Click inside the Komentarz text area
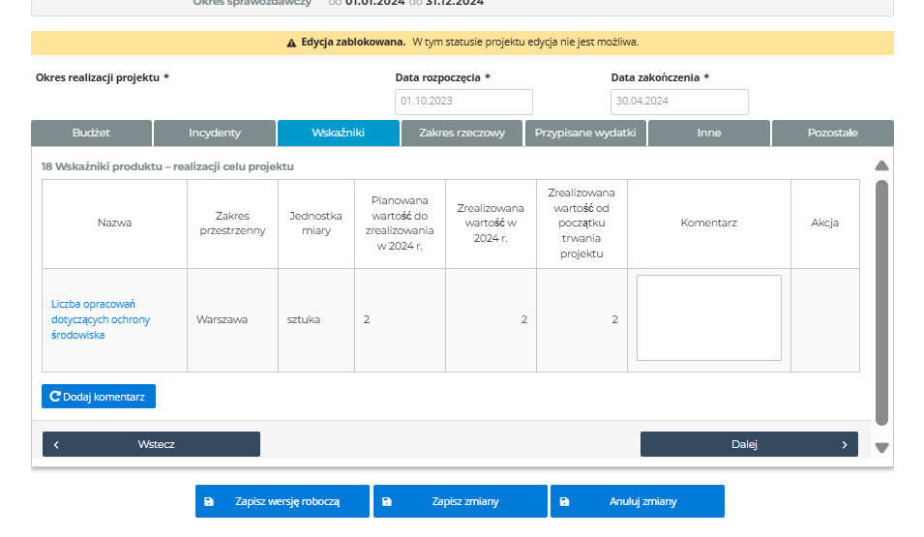 click(708, 317)
